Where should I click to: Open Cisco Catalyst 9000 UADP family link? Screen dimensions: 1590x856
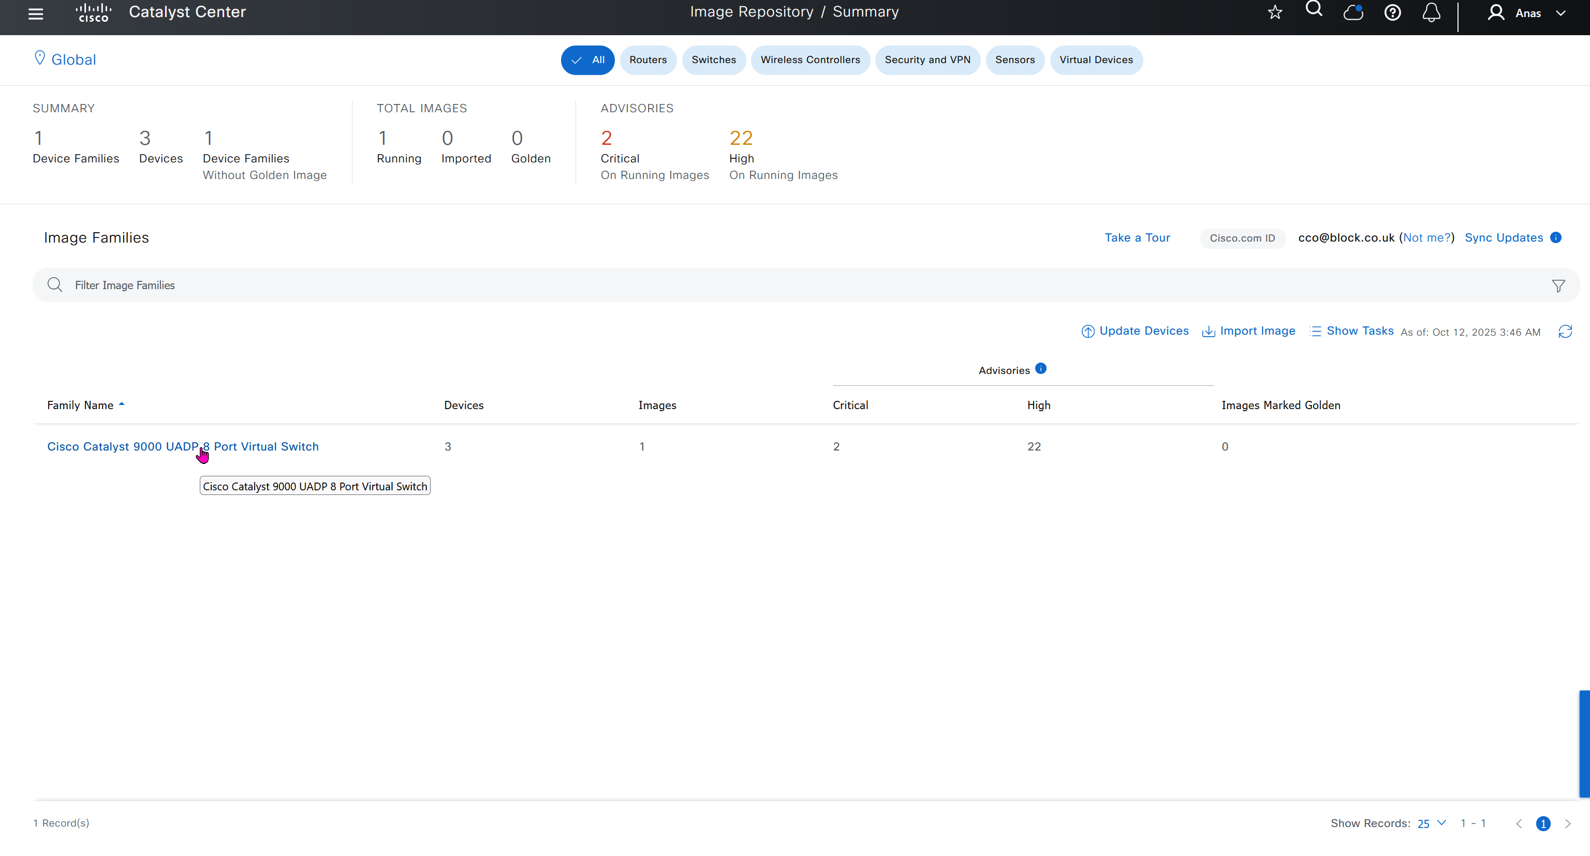(x=183, y=446)
